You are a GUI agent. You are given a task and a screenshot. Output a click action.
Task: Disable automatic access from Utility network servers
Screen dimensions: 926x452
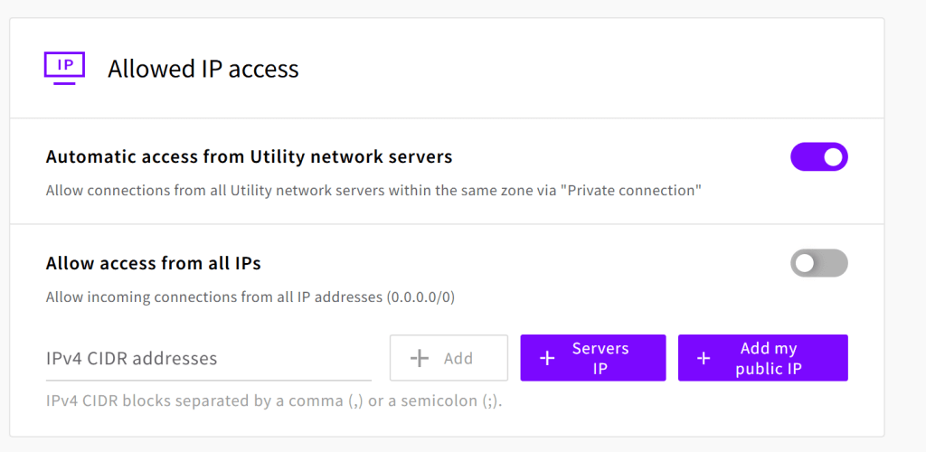click(819, 157)
